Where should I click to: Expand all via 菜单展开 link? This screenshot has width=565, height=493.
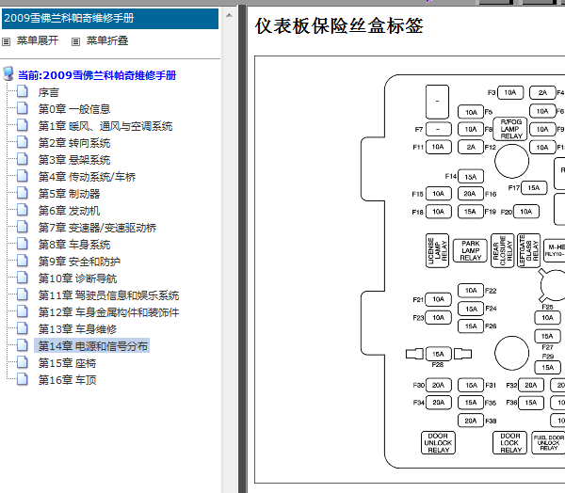coord(38,40)
